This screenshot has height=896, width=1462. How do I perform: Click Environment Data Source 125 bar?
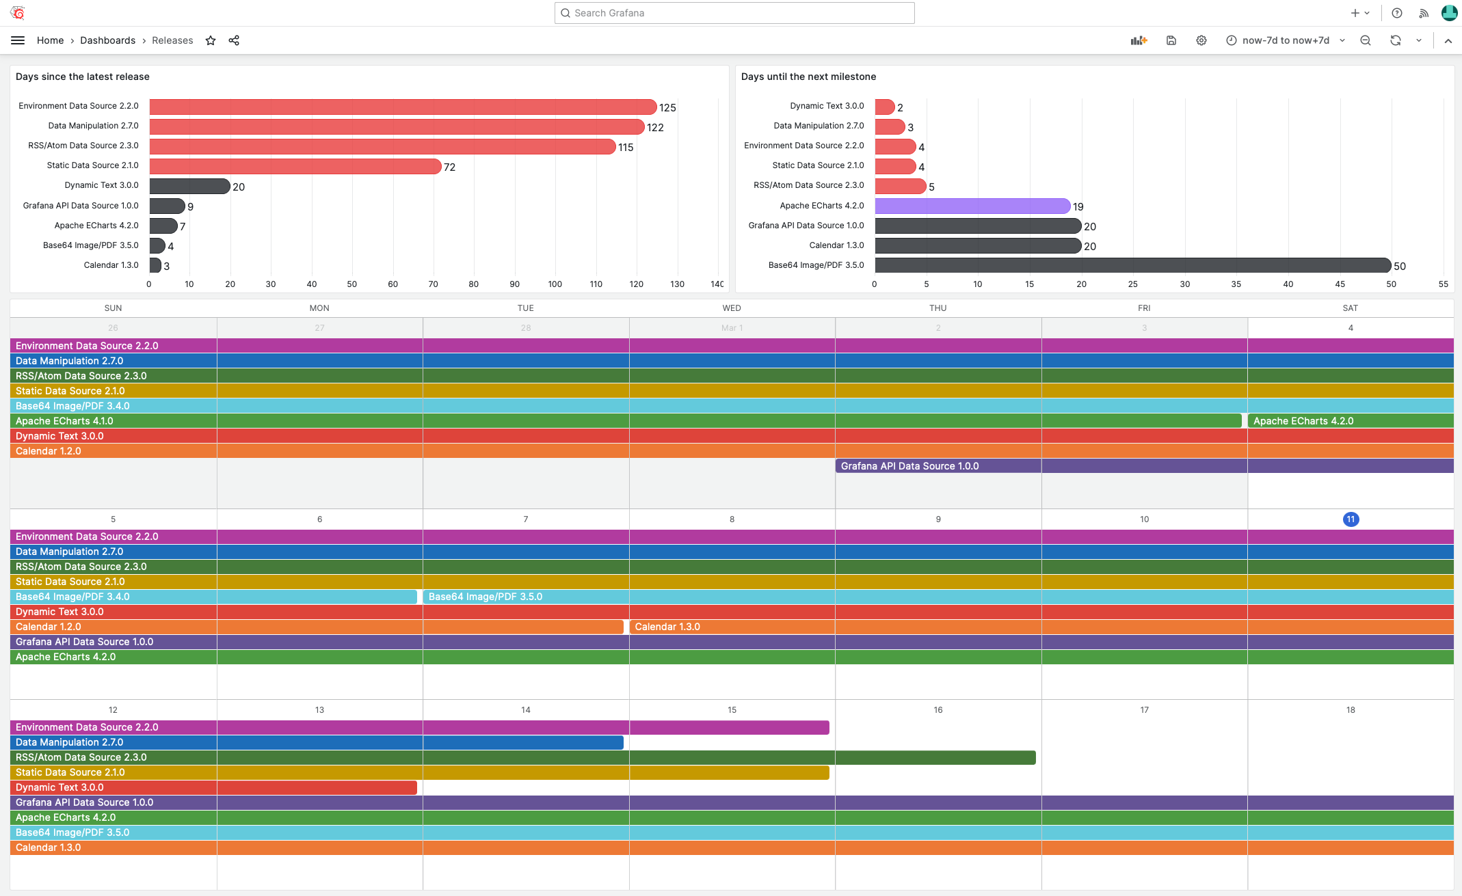pyautogui.click(x=403, y=107)
